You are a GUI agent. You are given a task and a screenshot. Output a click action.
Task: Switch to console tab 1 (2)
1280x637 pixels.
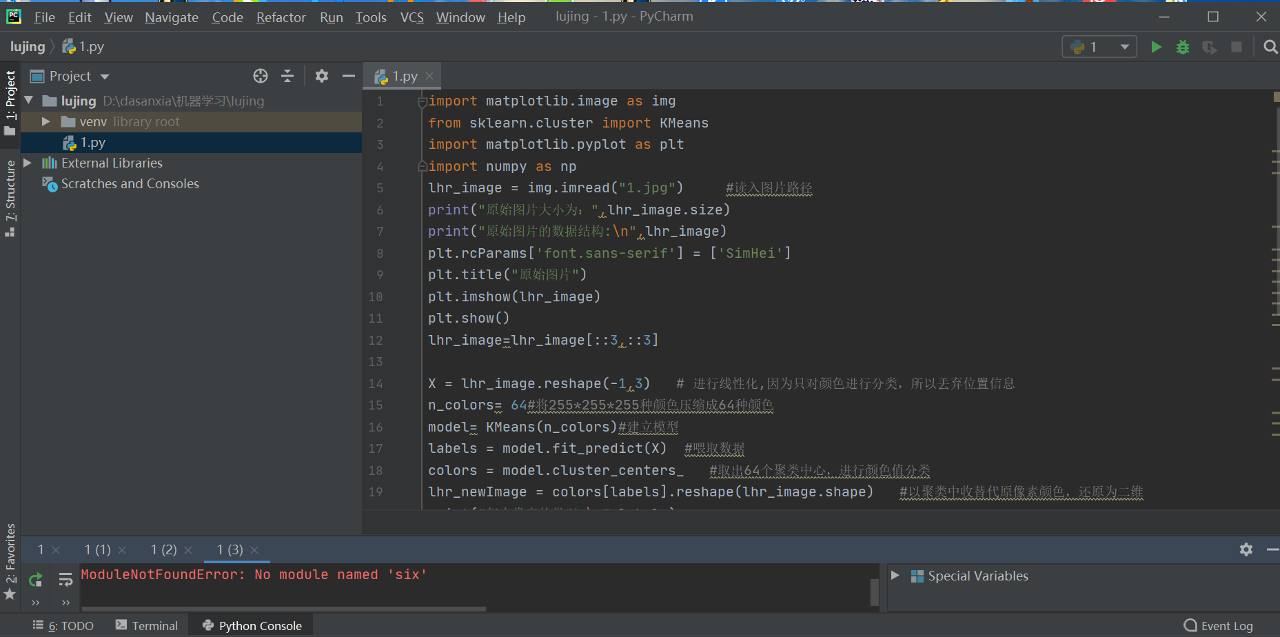click(x=164, y=549)
